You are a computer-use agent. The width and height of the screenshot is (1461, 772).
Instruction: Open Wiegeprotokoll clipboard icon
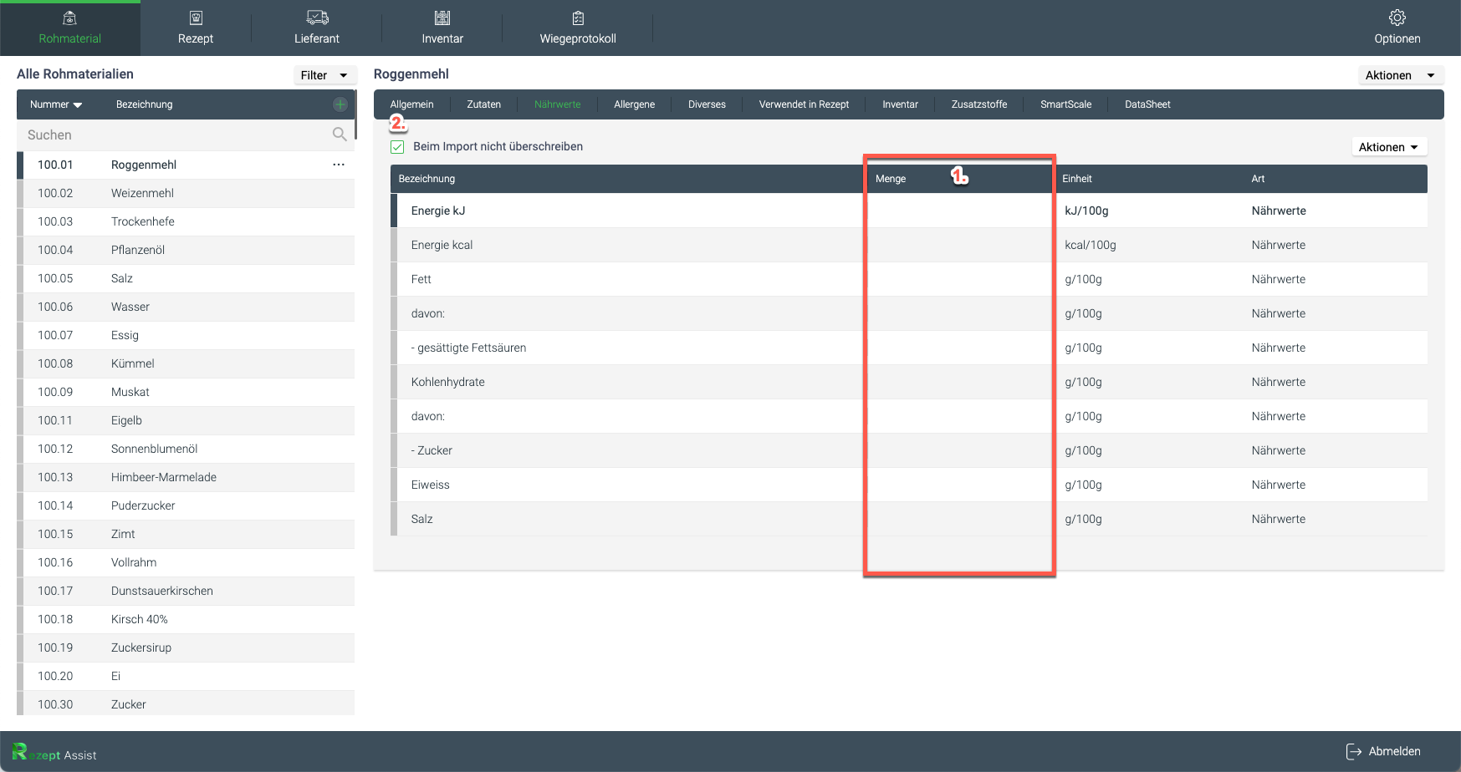pyautogui.click(x=578, y=18)
